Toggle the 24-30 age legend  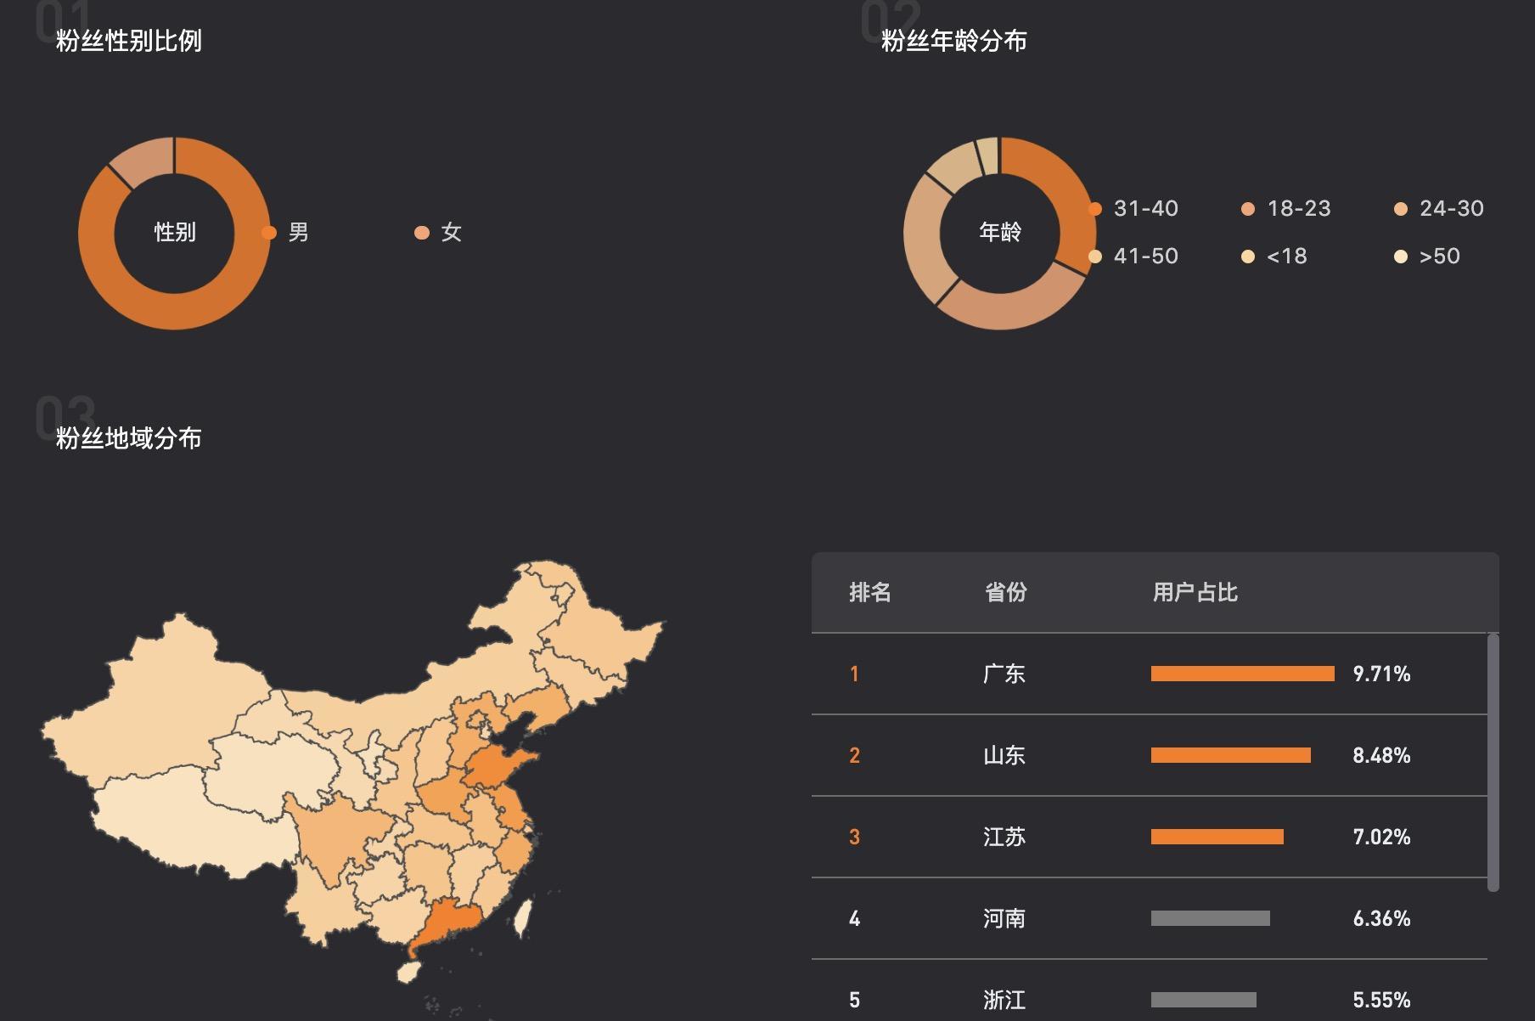pyautogui.click(x=1440, y=208)
